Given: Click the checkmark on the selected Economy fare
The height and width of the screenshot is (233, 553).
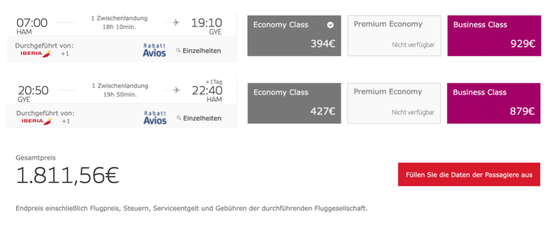Looking at the screenshot, I should (x=330, y=25).
